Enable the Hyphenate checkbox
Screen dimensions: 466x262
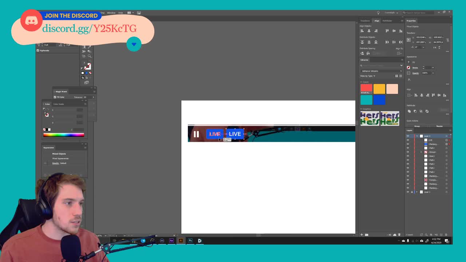pos(38,51)
